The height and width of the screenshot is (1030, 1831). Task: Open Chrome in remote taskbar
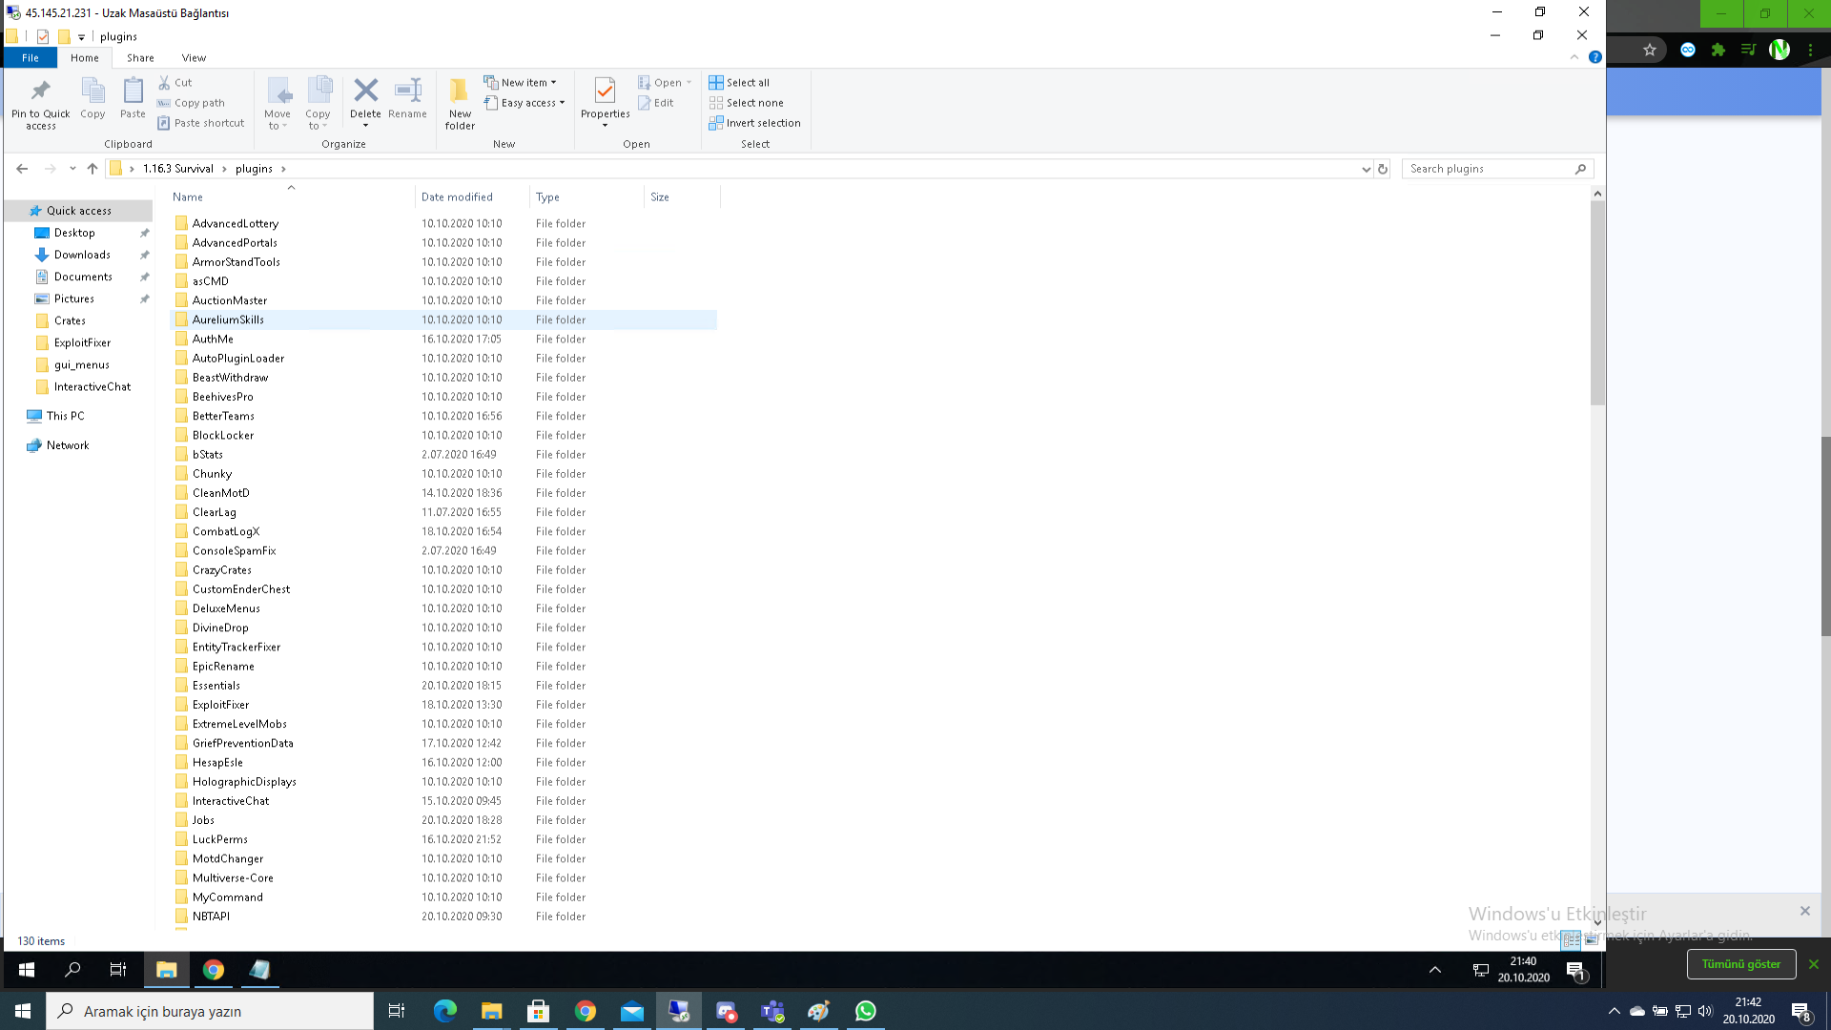click(214, 970)
